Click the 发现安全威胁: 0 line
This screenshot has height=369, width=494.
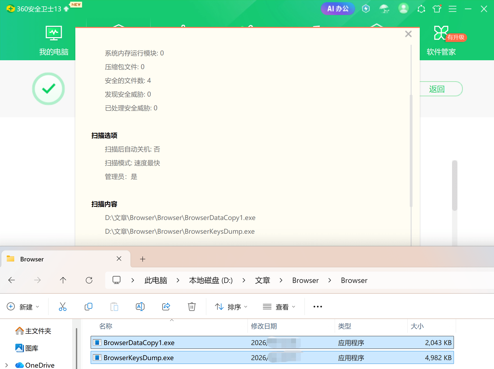128,94
